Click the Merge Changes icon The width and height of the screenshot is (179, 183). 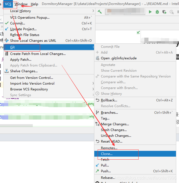(x=97, y=124)
